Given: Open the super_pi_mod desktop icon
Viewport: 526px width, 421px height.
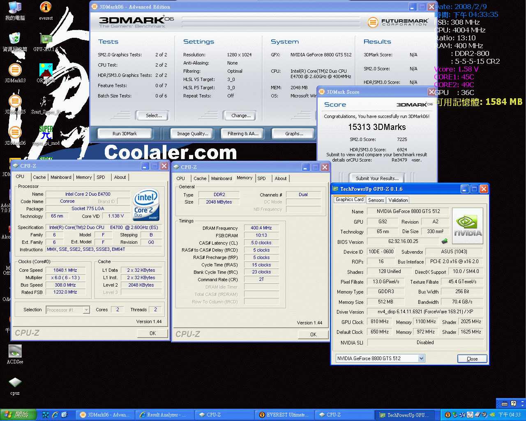Looking at the screenshot, I should click(x=46, y=133).
